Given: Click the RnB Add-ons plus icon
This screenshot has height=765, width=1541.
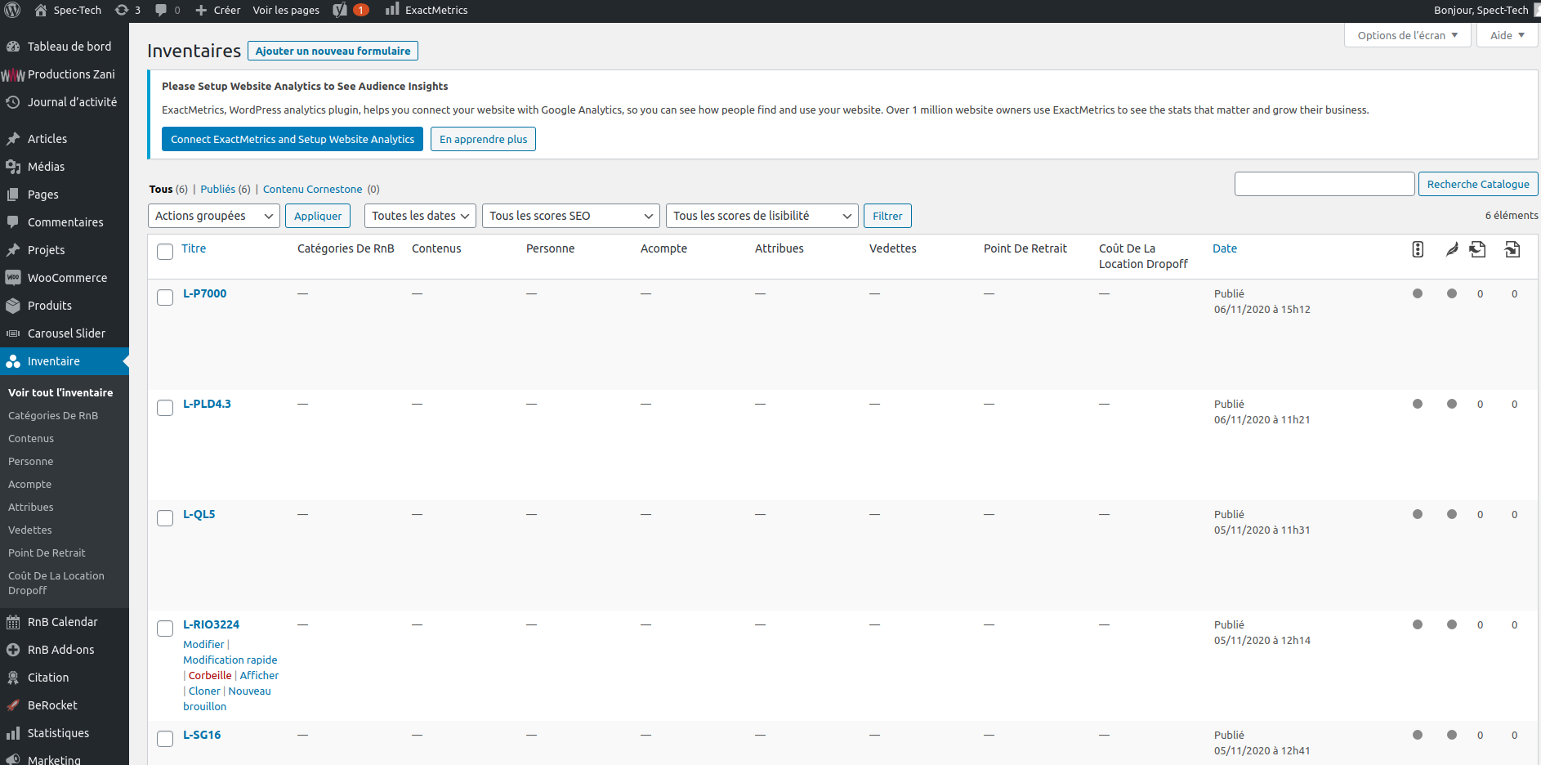Looking at the screenshot, I should coord(13,650).
